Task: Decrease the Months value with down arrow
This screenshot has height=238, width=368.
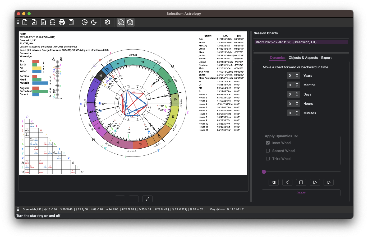Action: pyautogui.click(x=297, y=86)
